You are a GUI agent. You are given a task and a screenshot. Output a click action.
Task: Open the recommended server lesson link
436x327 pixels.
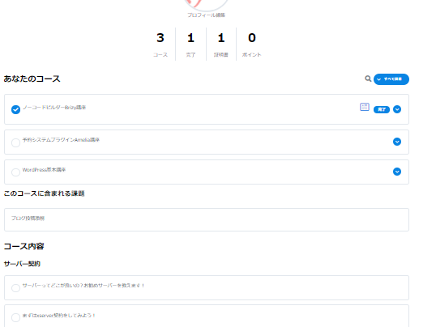point(83,286)
